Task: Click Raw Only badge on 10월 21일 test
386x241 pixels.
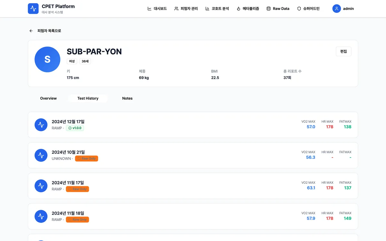Action: click(x=87, y=158)
